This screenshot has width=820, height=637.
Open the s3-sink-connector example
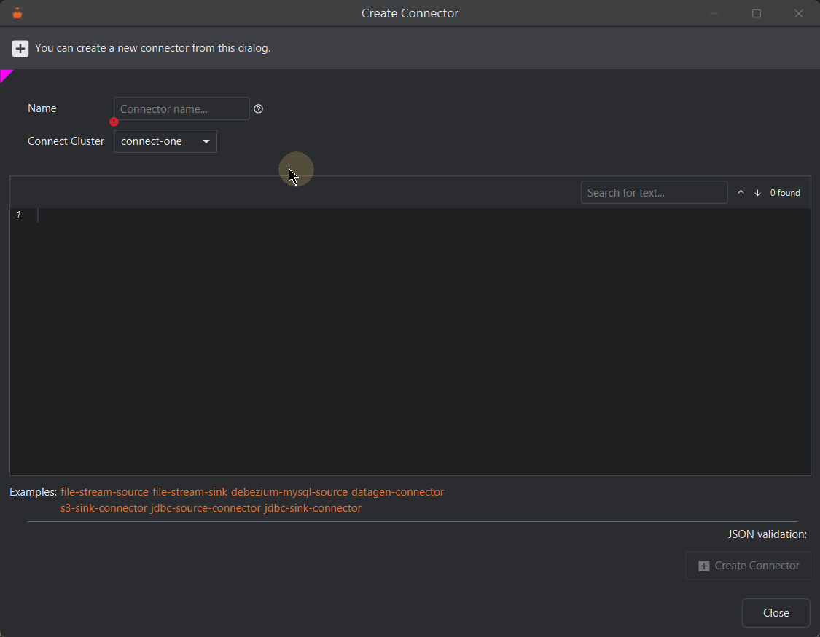[x=103, y=507]
